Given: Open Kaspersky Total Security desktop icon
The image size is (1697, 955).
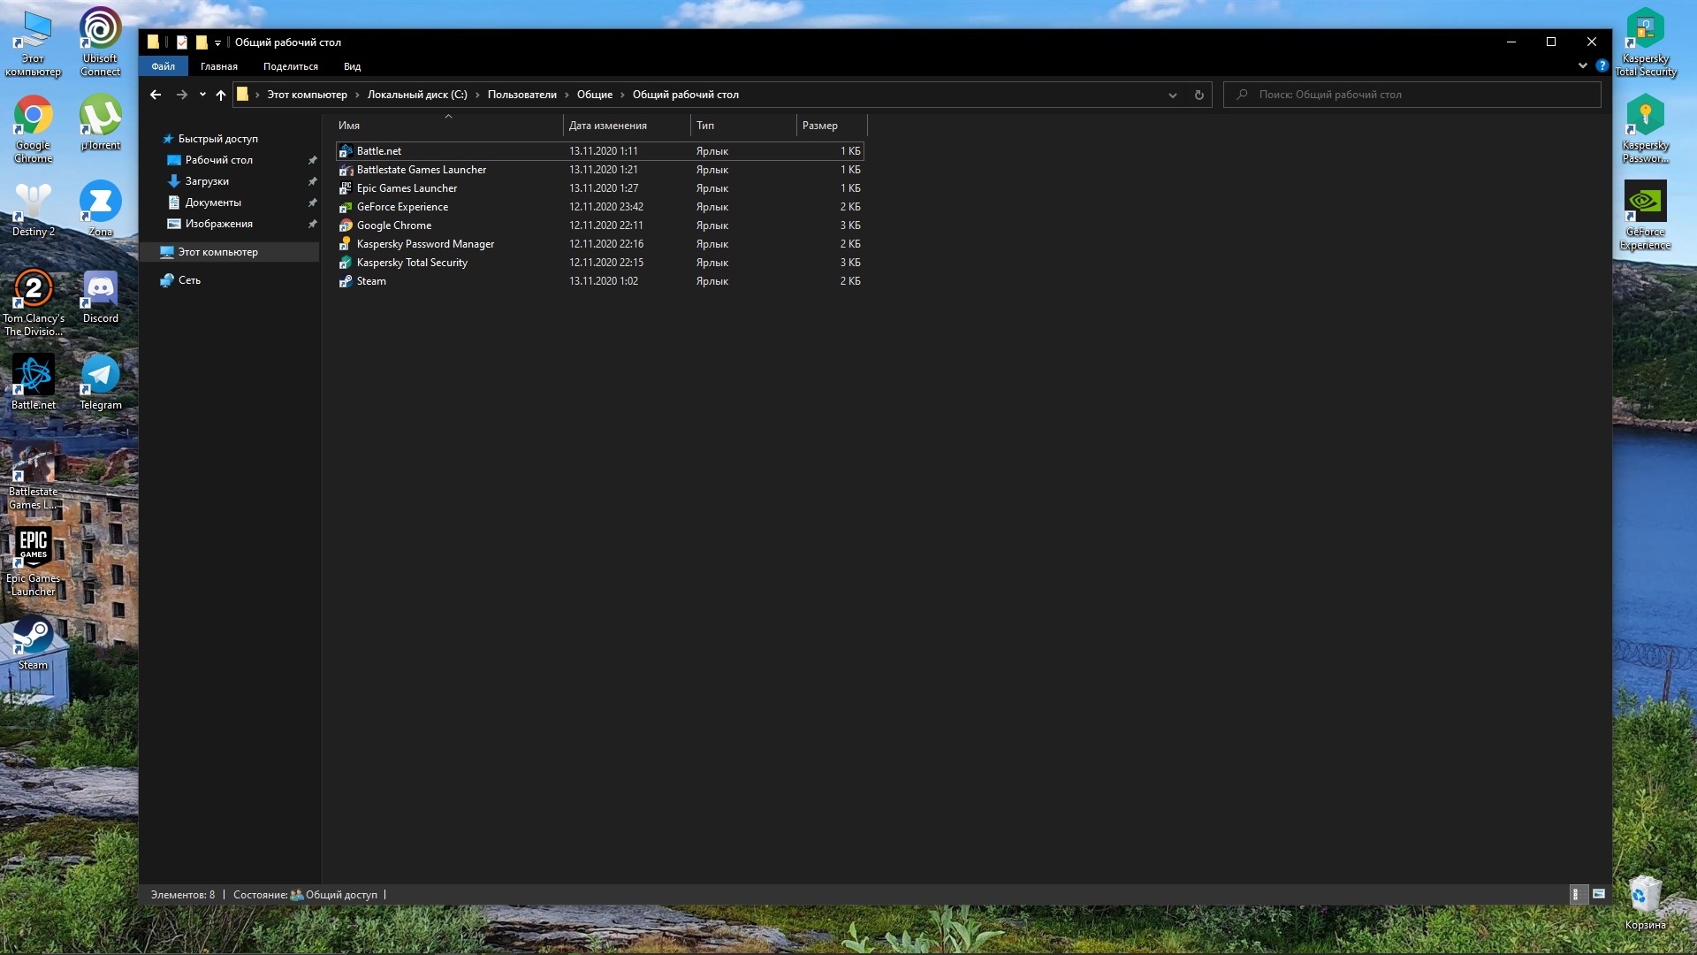Looking at the screenshot, I should [1645, 42].
